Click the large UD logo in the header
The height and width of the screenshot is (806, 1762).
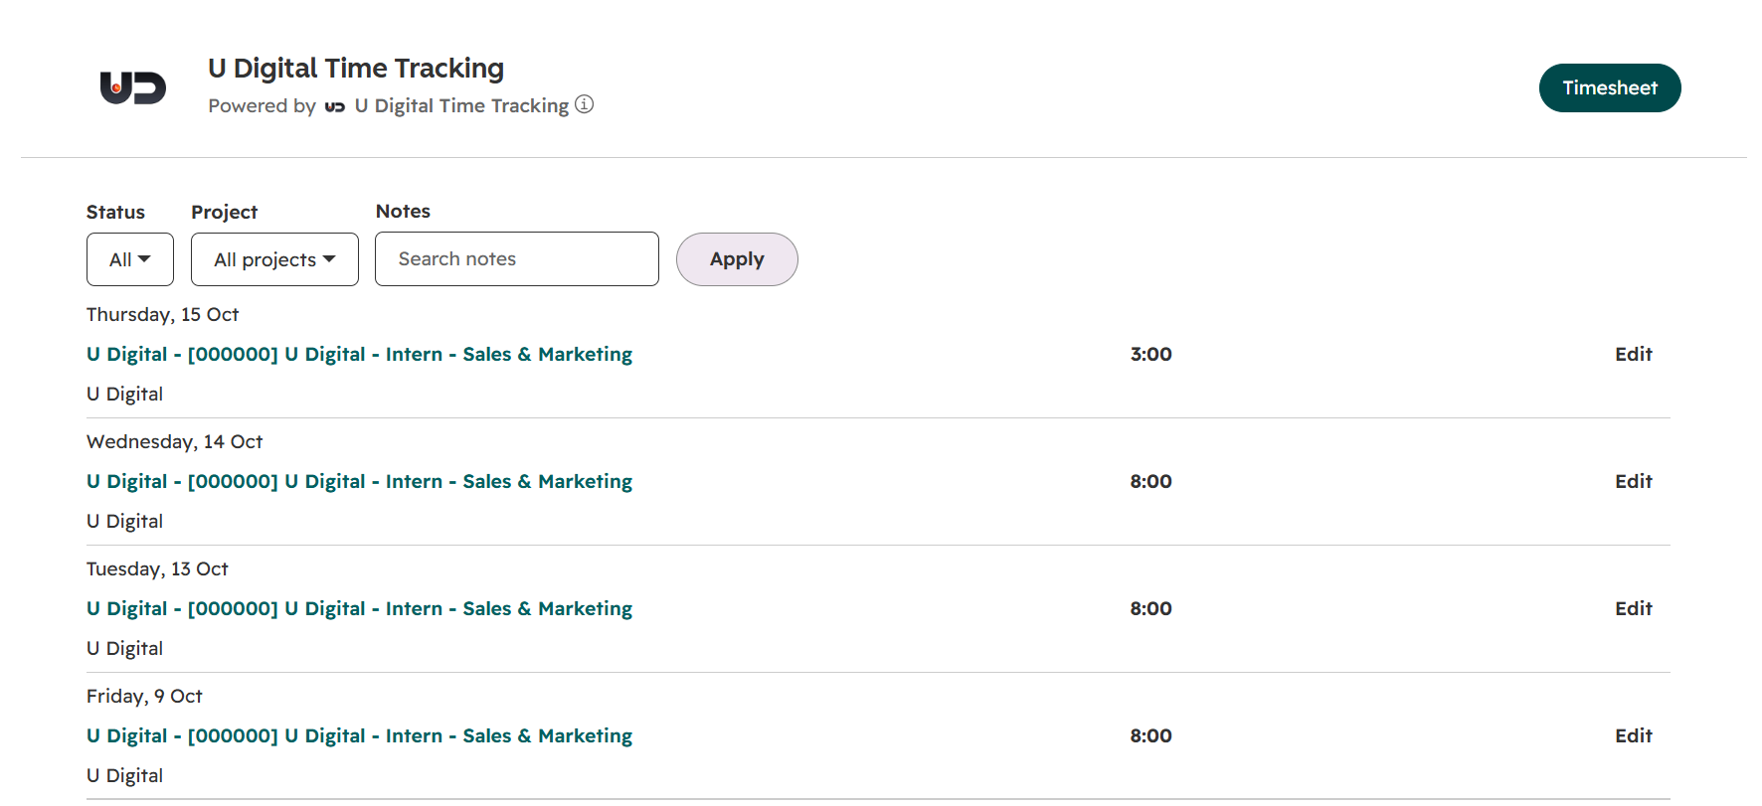pyautogui.click(x=133, y=87)
